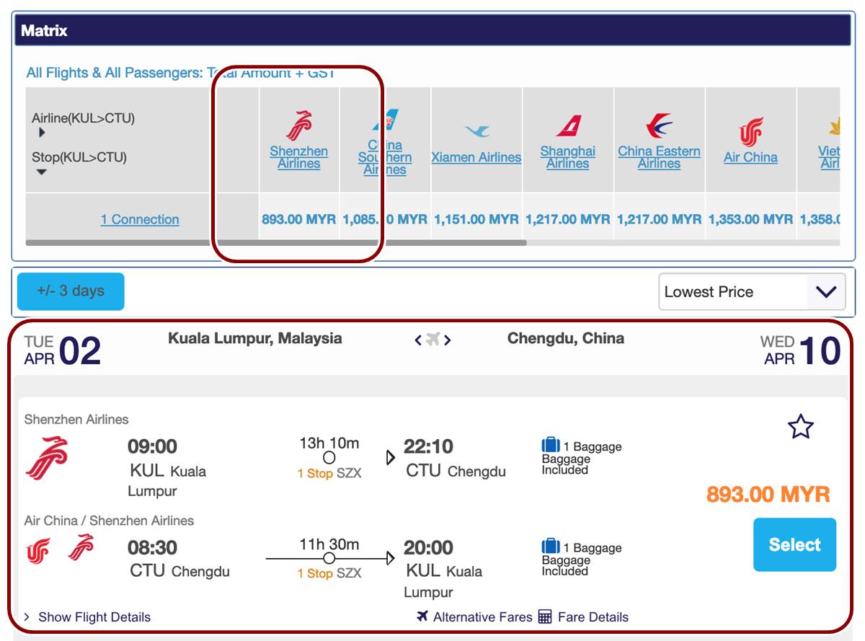Click the 22:10 arrival time
Viewport: 865px width, 641px height.
point(428,446)
